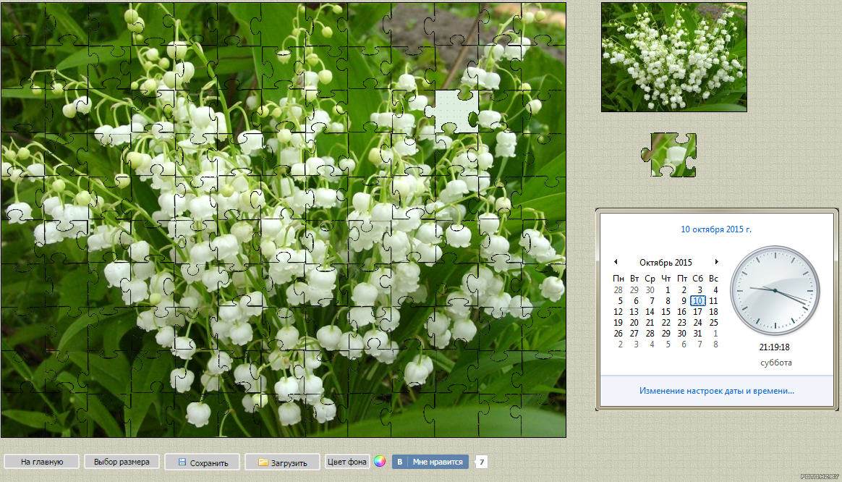
Task: Click the analog clock face
Action: tap(775, 291)
